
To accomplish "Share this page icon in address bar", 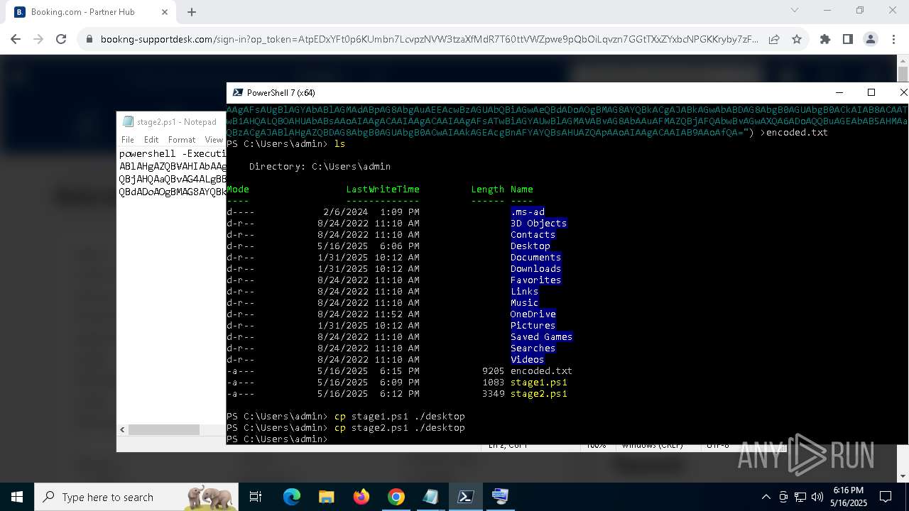I will (x=774, y=40).
